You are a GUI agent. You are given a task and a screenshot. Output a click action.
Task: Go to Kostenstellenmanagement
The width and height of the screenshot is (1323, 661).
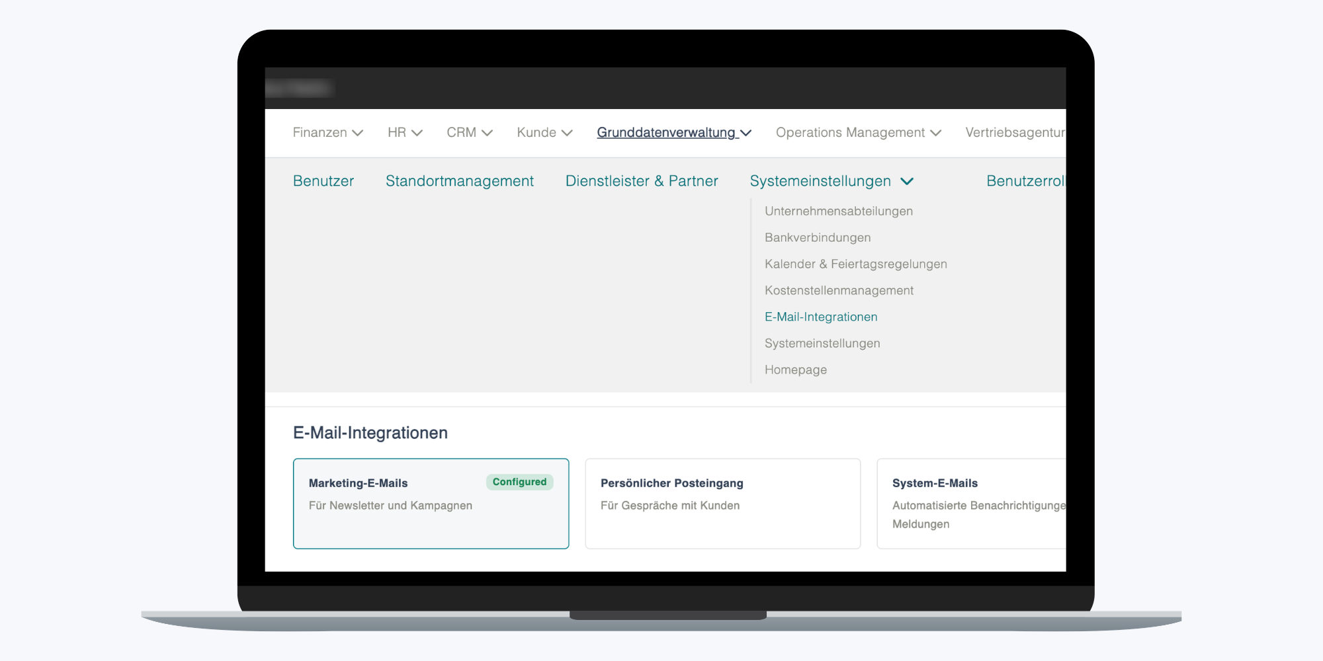(838, 291)
